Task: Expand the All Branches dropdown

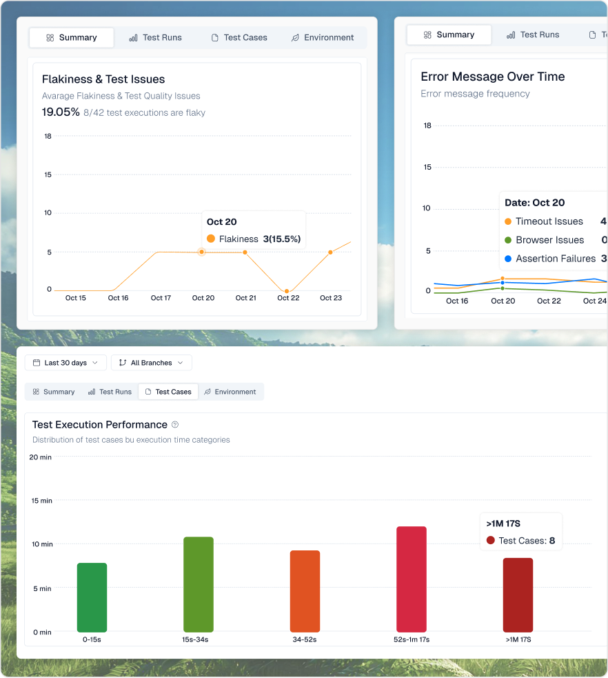Action: pos(151,363)
